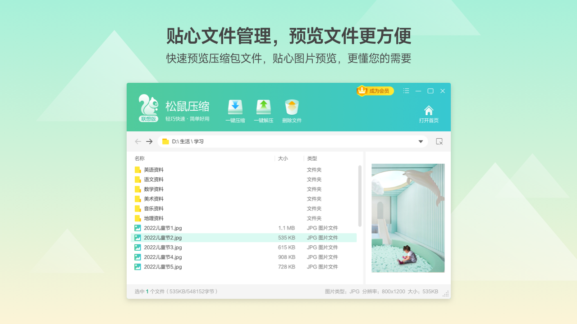Open the 英语资料 folder
The image size is (577, 324).
(x=154, y=170)
